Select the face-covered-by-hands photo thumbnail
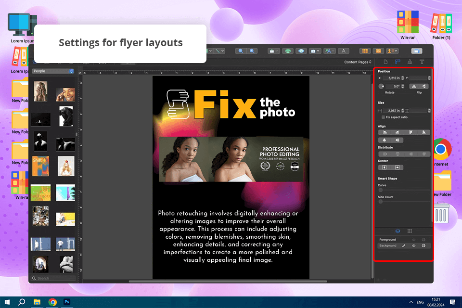The width and height of the screenshot is (462, 308). point(40,91)
